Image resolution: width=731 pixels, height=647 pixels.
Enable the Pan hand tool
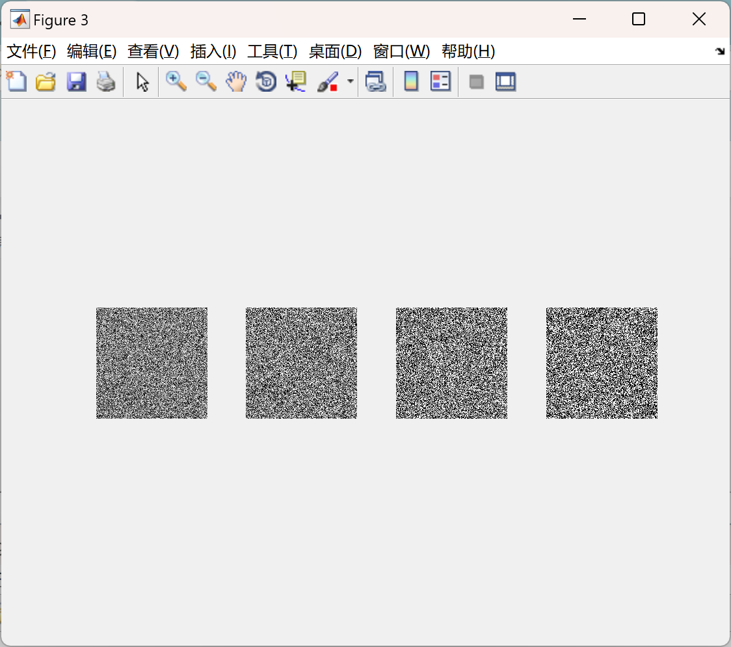[236, 81]
